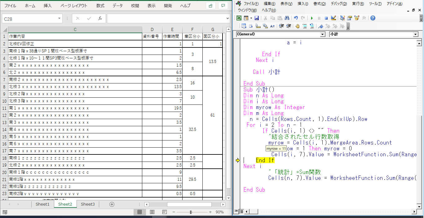This screenshot has height=218, width=424.
Task: Open Find with the binoculars icon in the VBA toolbar
Action: pos(287,18)
